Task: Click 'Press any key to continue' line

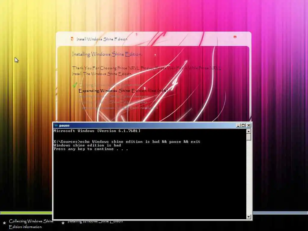Action: click(x=91, y=149)
